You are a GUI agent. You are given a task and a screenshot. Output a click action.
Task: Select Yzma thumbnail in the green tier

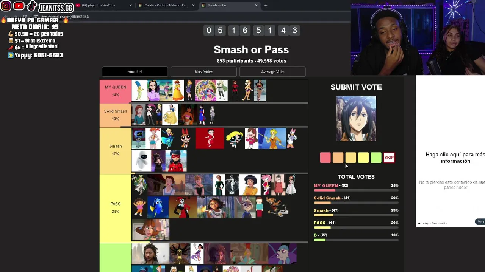pyautogui.click(x=282, y=253)
